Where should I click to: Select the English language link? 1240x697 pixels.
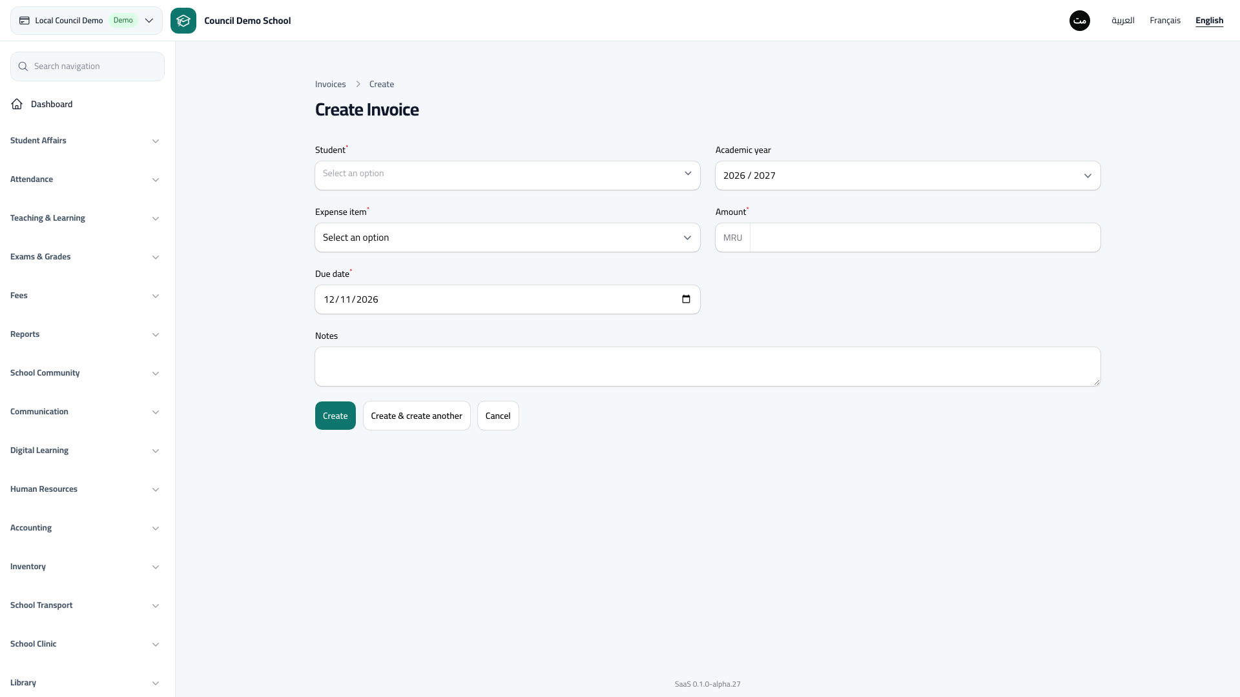coord(1209,21)
